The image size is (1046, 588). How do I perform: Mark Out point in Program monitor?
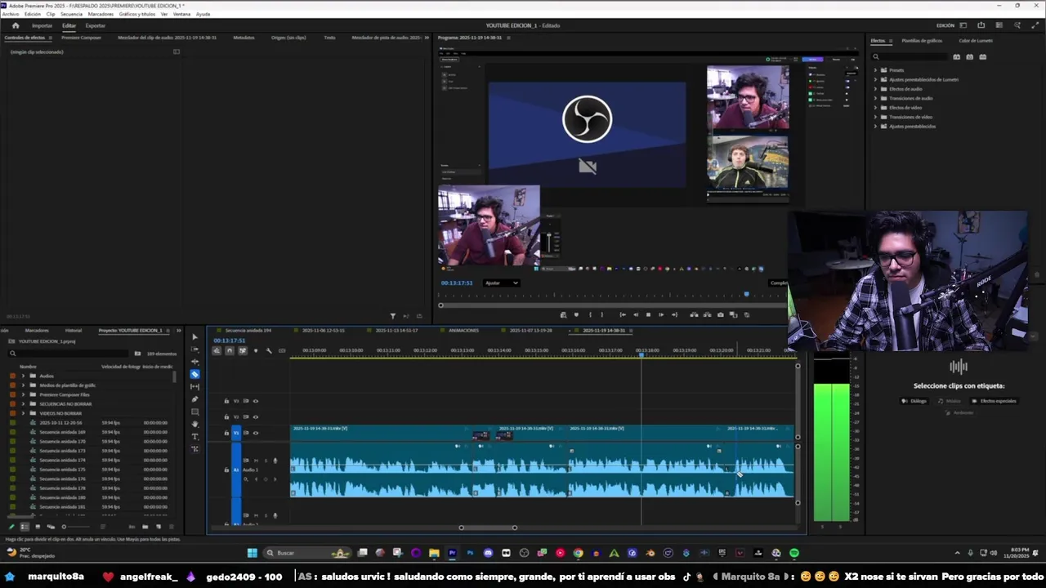pos(602,314)
